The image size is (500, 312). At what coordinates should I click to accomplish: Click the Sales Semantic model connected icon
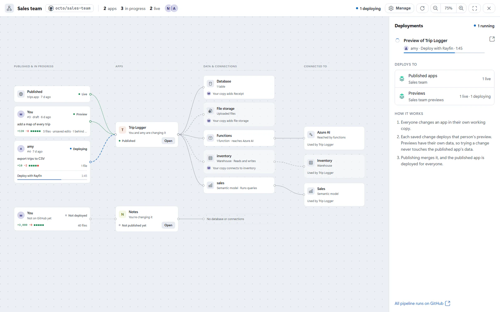(x=311, y=191)
